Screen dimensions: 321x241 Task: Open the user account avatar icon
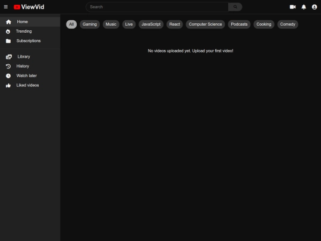tap(314, 7)
